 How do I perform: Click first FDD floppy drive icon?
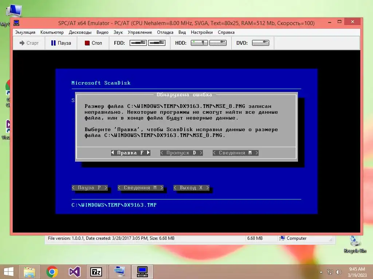pyautogui.click(x=138, y=43)
